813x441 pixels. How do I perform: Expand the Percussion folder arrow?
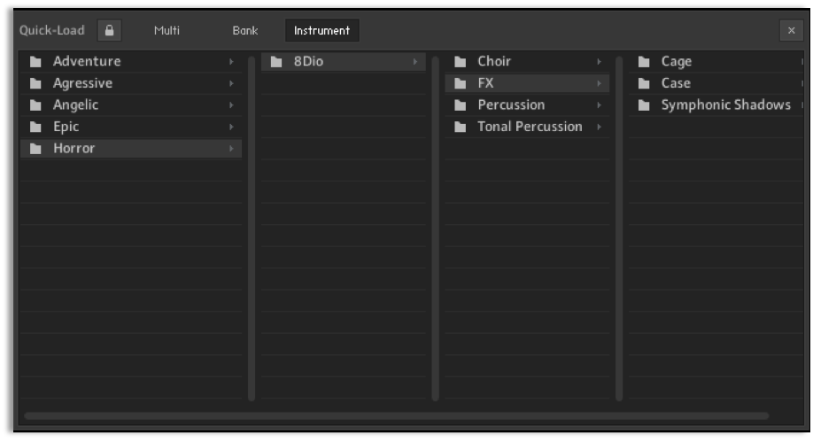pos(599,105)
